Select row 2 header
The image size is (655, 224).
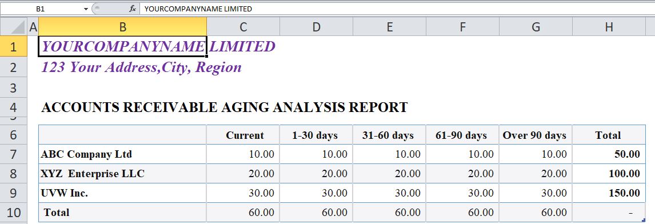tap(14, 67)
